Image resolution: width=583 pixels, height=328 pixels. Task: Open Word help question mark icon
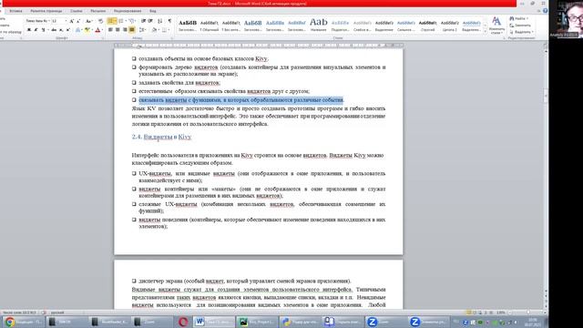pos(545,11)
